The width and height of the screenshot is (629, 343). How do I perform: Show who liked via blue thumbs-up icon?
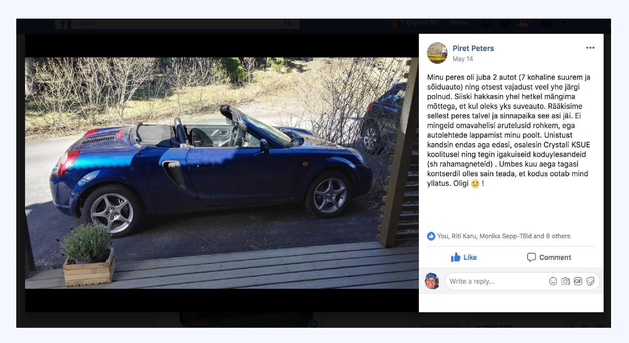click(431, 236)
